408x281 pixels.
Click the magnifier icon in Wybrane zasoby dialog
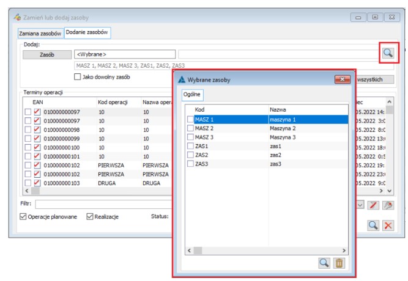[x=324, y=263]
